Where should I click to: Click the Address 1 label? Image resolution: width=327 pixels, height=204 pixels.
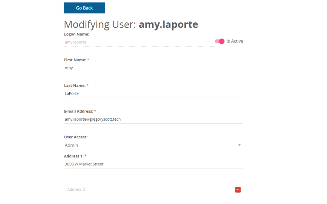click(x=74, y=156)
